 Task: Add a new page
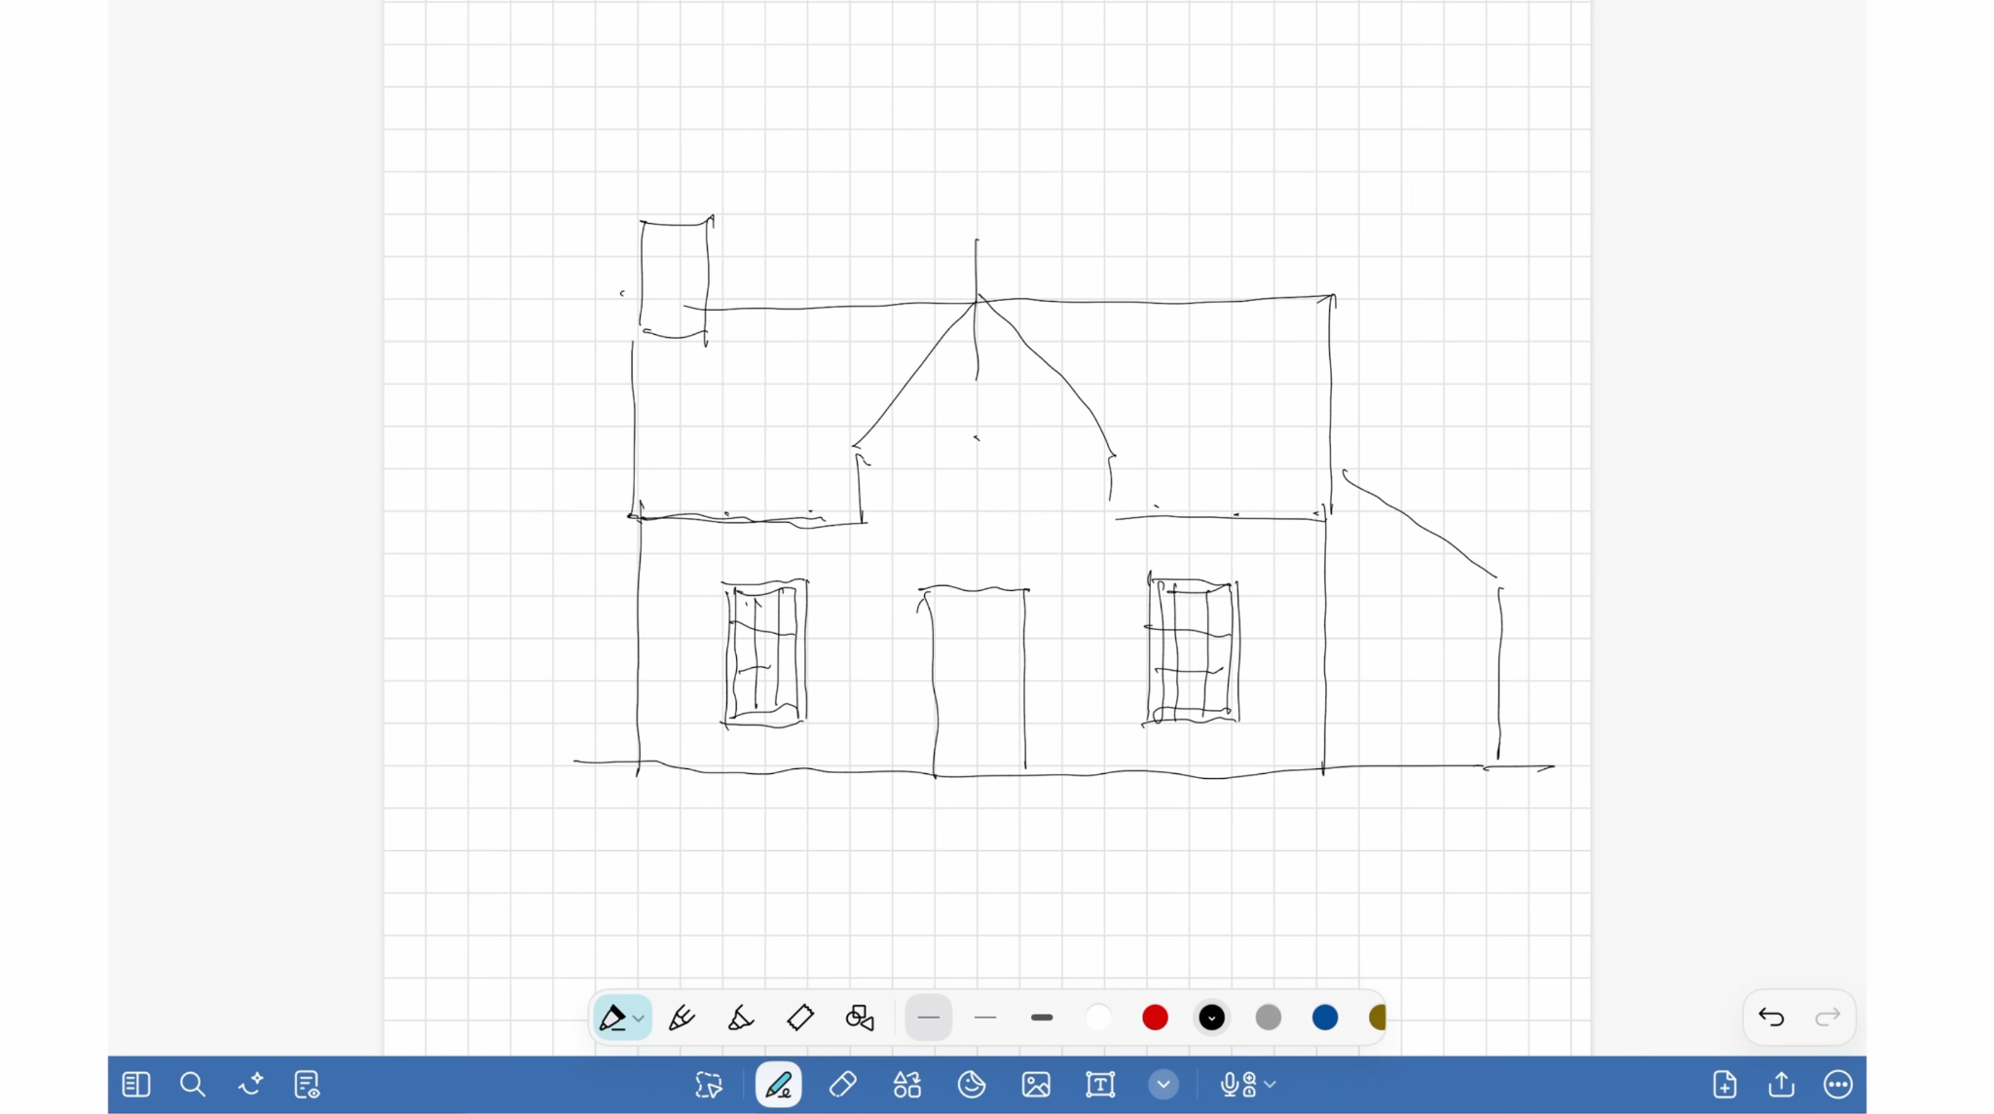pos(1725,1085)
